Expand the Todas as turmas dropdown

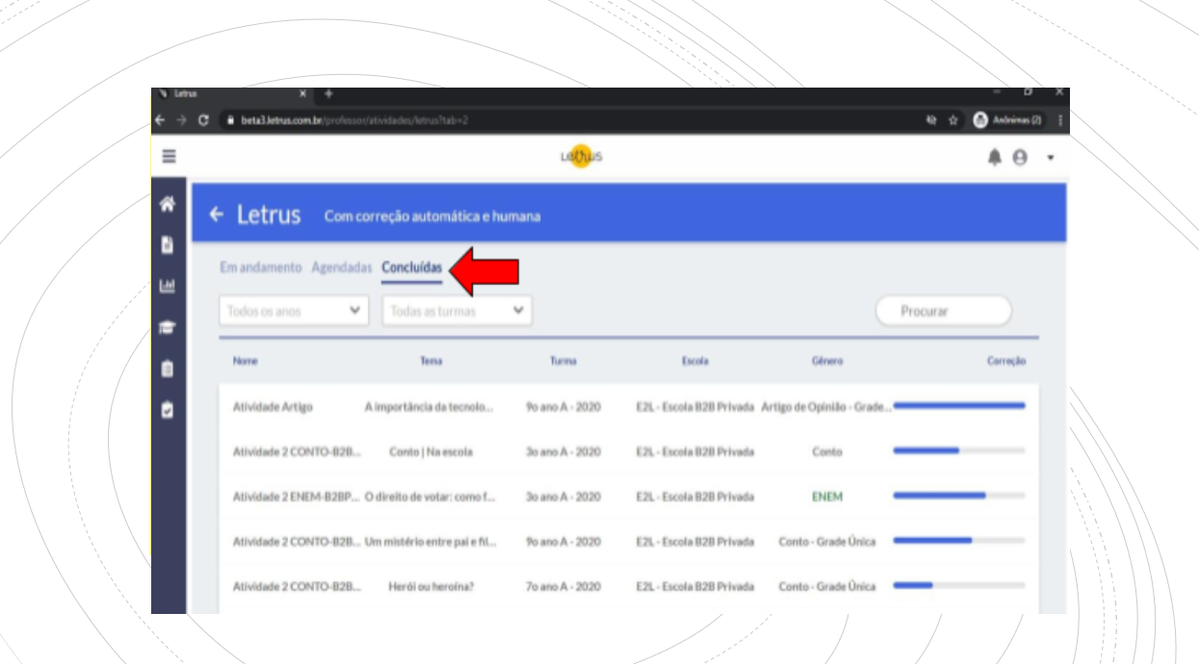click(457, 311)
